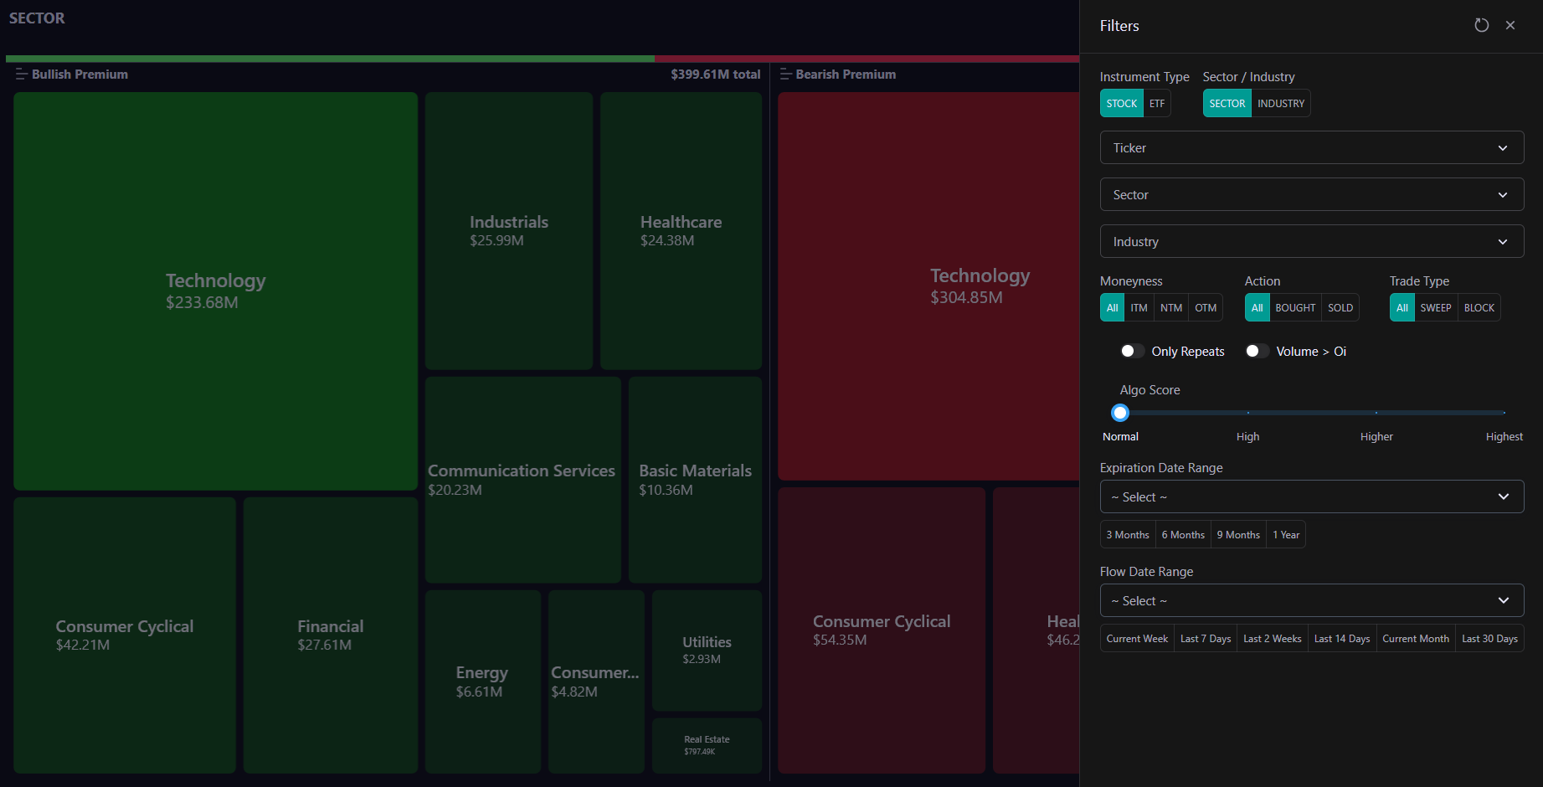Viewport: 1543px width, 787px height.
Task: Filter action by BOUGHT
Action: pyautogui.click(x=1295, y=308)
